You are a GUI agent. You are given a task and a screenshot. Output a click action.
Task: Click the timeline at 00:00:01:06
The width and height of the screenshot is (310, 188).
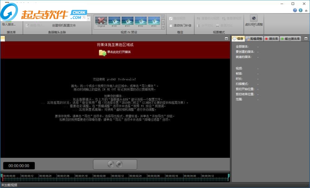[63, 176]
